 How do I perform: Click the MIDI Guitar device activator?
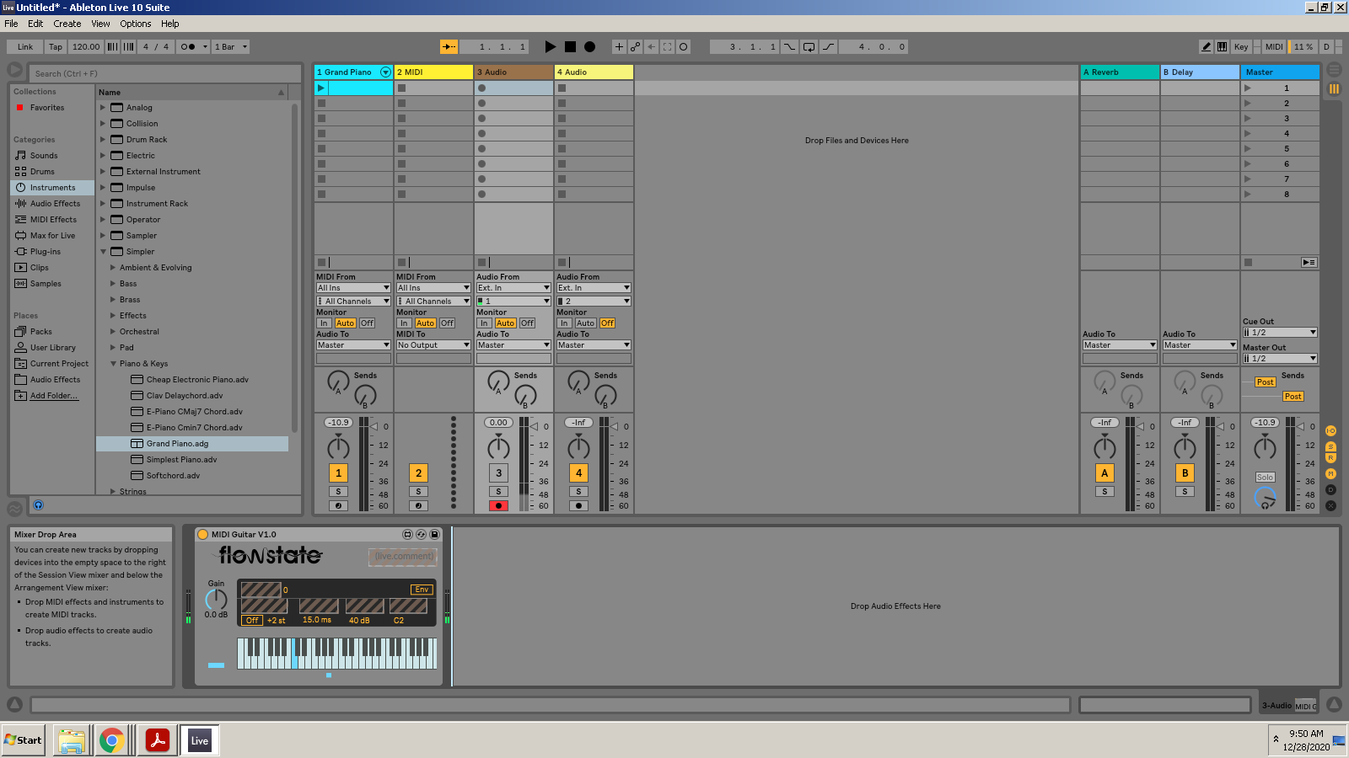[202, 535]
